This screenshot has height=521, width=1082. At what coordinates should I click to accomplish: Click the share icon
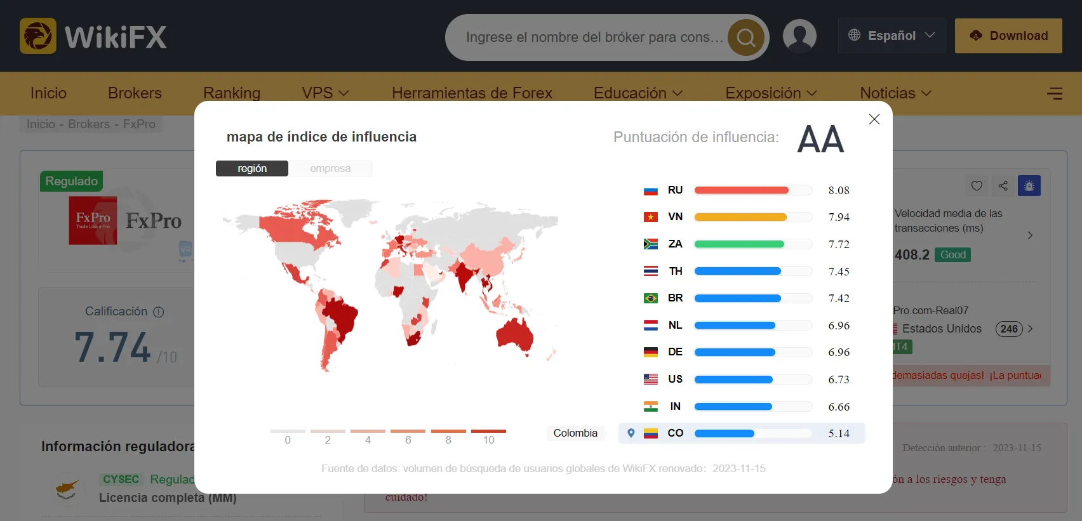point(1003,185)
